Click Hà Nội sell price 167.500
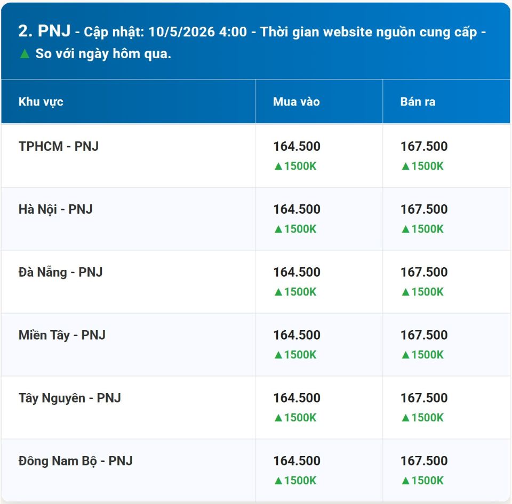This screenshot has width=512, height=504. point(424,209)
